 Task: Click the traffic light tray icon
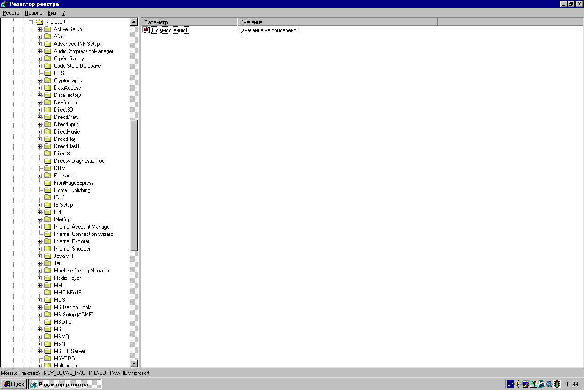coord(557,384)
